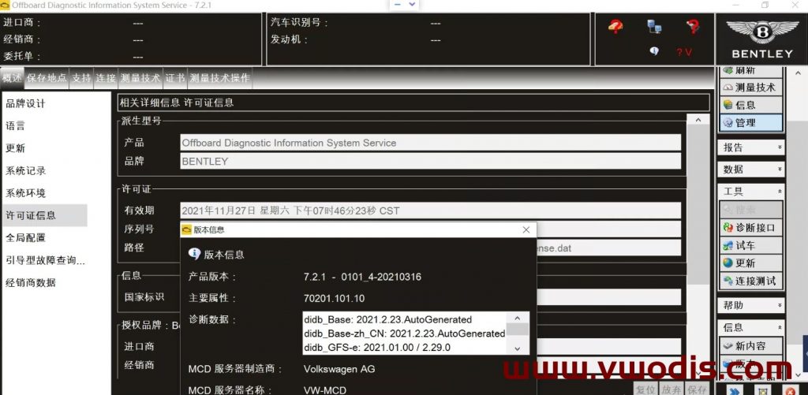This screenshot has height=395, width=808.
Task: Open the 测量技术操作 tab
Action: coord(219,78)
